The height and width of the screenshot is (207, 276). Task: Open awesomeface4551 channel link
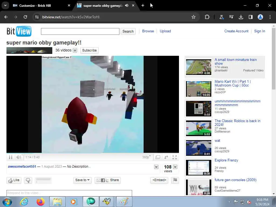[x=22, y=167]
